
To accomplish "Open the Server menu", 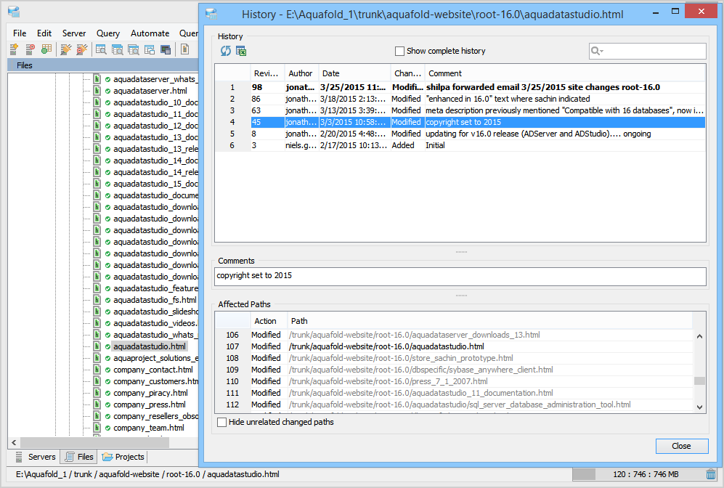I will click(73, 33).
